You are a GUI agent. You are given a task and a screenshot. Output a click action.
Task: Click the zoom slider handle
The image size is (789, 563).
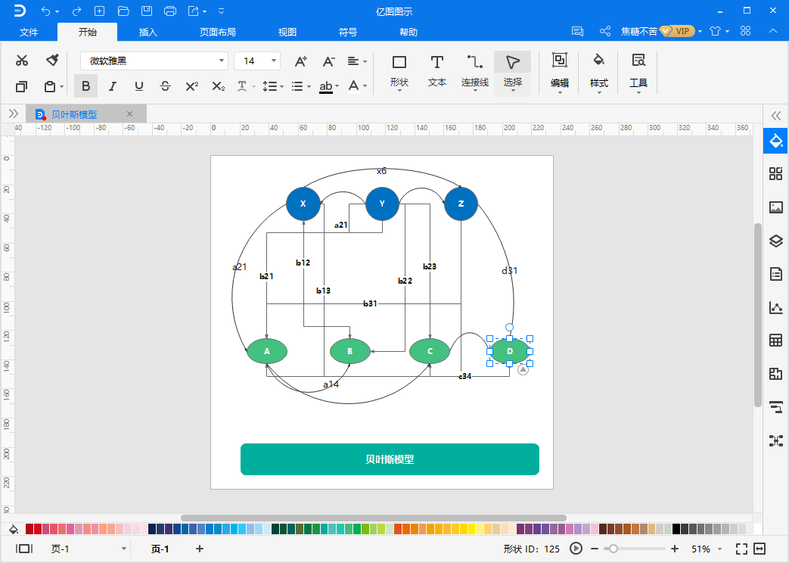pyautogui.click(x=613, y=549)
